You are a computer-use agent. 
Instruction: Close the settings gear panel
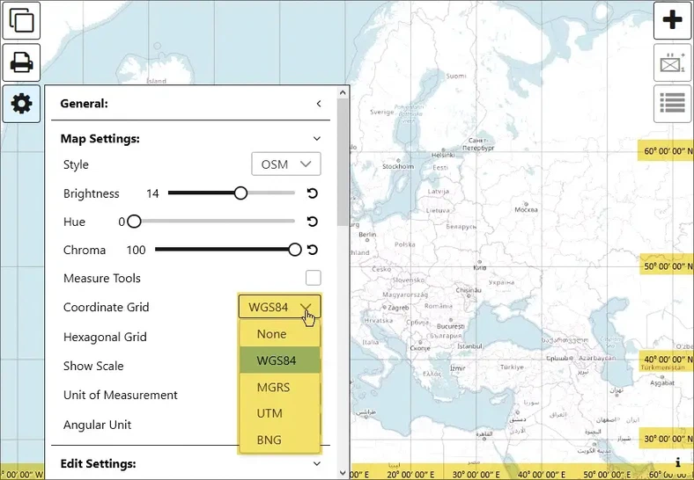[x=21, y=104]
